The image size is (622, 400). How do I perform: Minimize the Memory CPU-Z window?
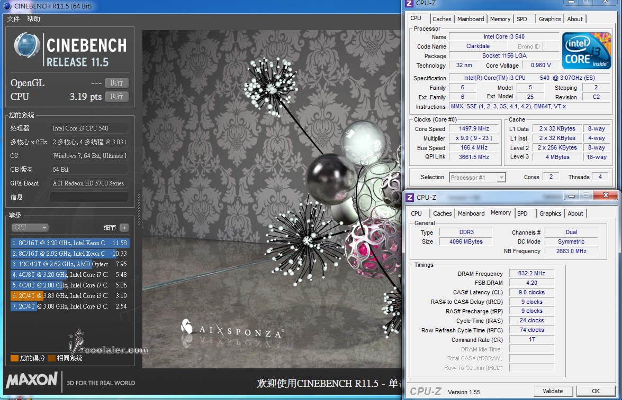coord(572,196)
